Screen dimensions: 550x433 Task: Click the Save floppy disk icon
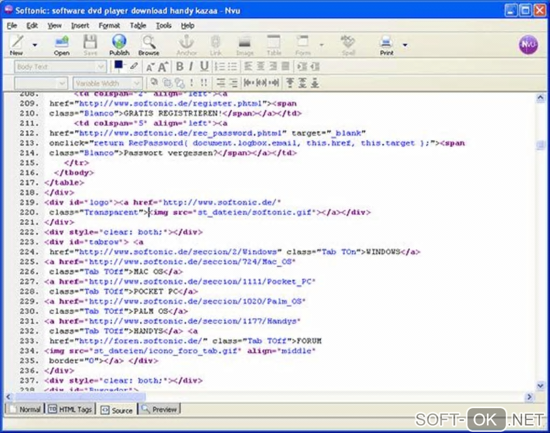pos(90,45)
